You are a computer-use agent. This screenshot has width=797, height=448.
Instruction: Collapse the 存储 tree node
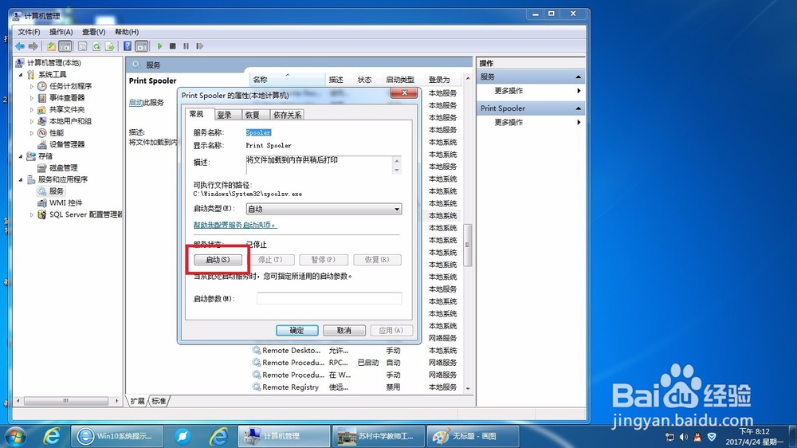click(x=21, y=156)
